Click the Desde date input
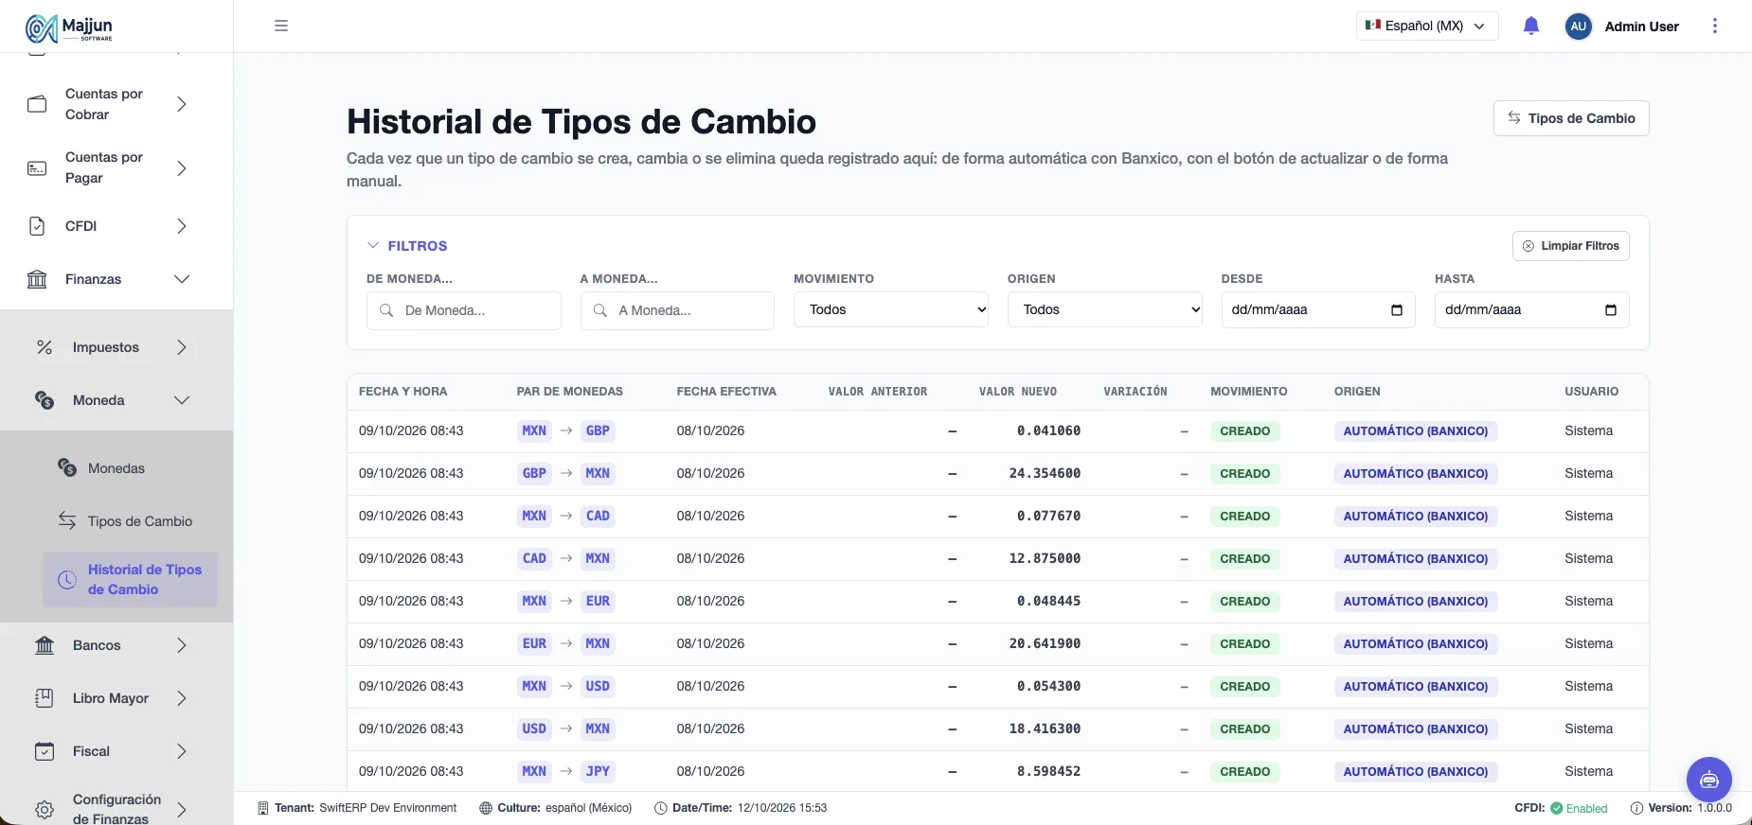Viewport: 1752px width, 825px height. 1318,310
